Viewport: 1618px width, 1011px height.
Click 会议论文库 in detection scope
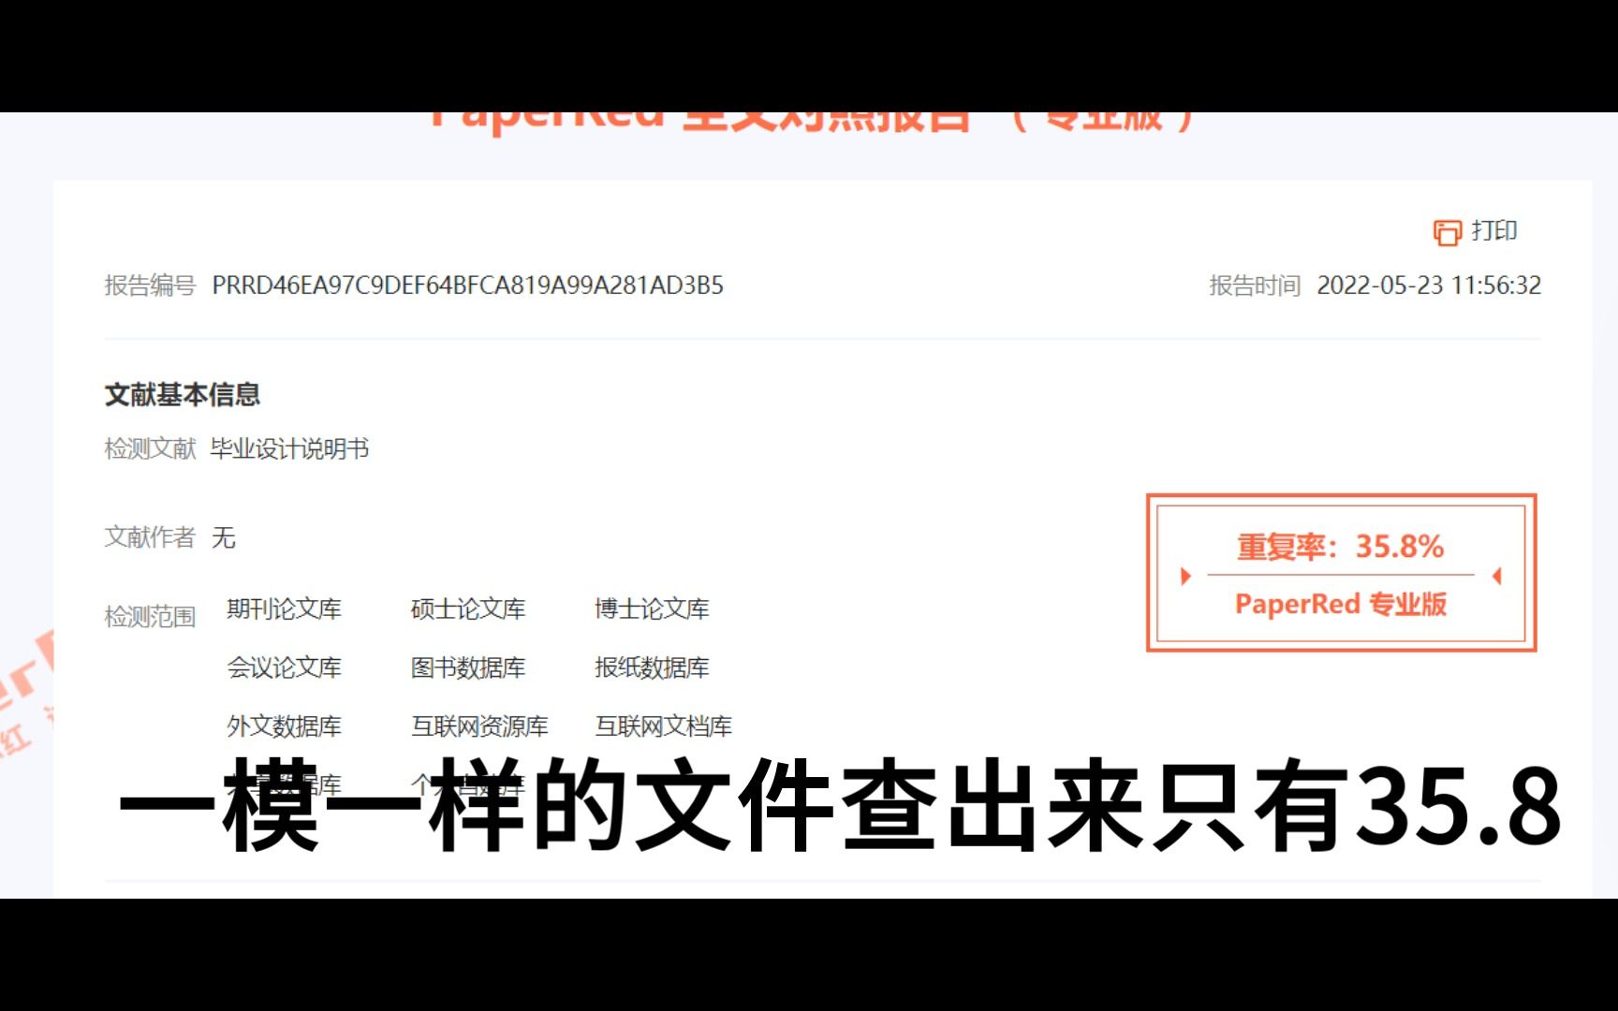(x=284, y=667)
